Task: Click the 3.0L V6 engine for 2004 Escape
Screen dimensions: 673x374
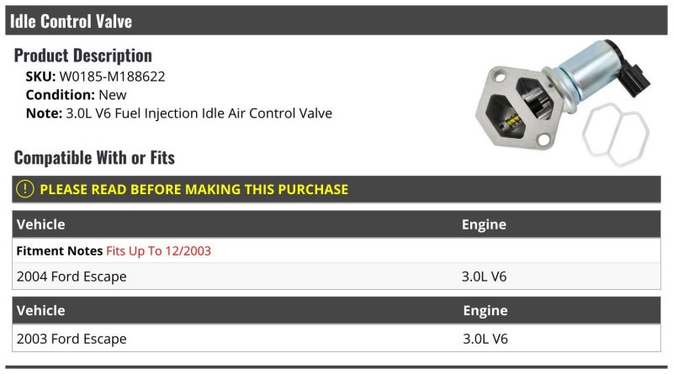Action: point(484,277)
